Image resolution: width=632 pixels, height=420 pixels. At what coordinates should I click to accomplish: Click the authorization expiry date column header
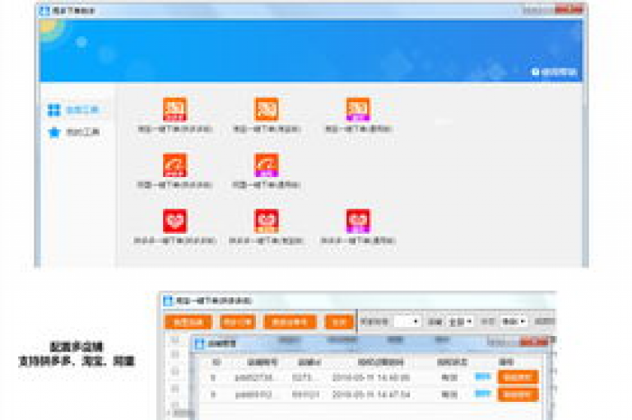(380, 362)
